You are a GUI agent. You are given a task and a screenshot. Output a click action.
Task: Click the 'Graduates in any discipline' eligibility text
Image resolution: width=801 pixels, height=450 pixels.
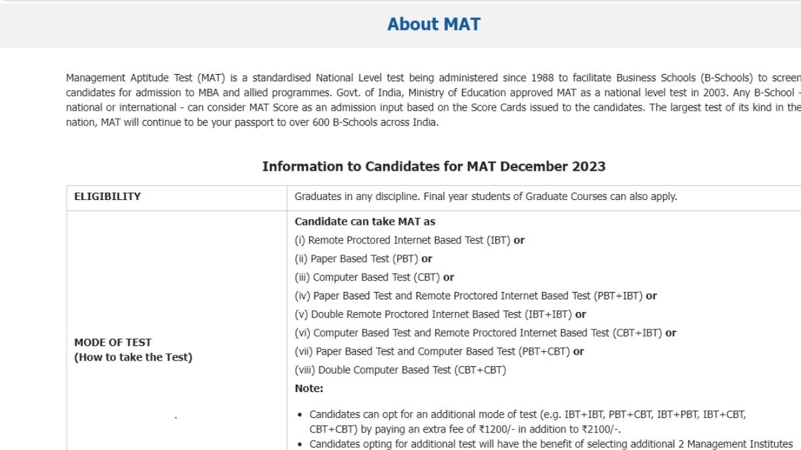(486, 197)
